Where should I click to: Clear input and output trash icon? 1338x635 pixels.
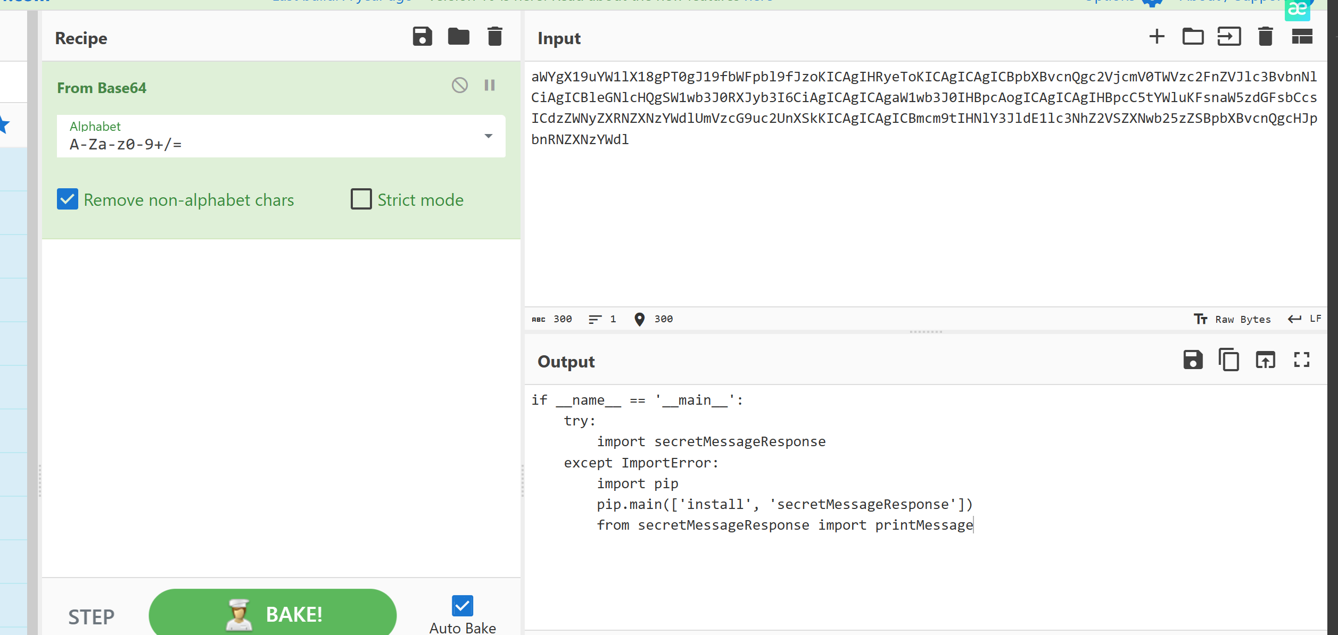tap(1265, 37)
